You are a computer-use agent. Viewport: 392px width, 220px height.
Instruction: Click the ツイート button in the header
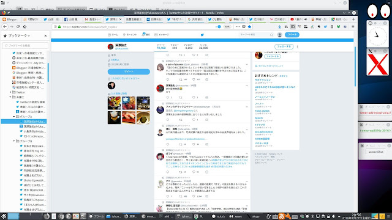pyautogui.click(x=292, y=35)
